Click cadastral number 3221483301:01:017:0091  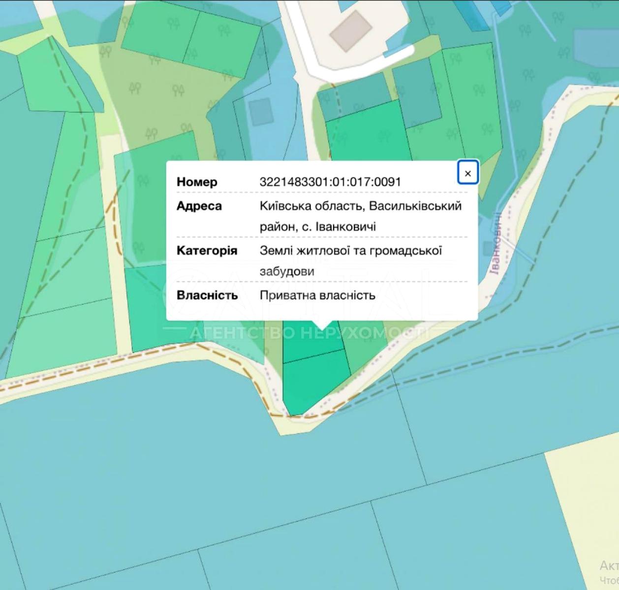330,182
